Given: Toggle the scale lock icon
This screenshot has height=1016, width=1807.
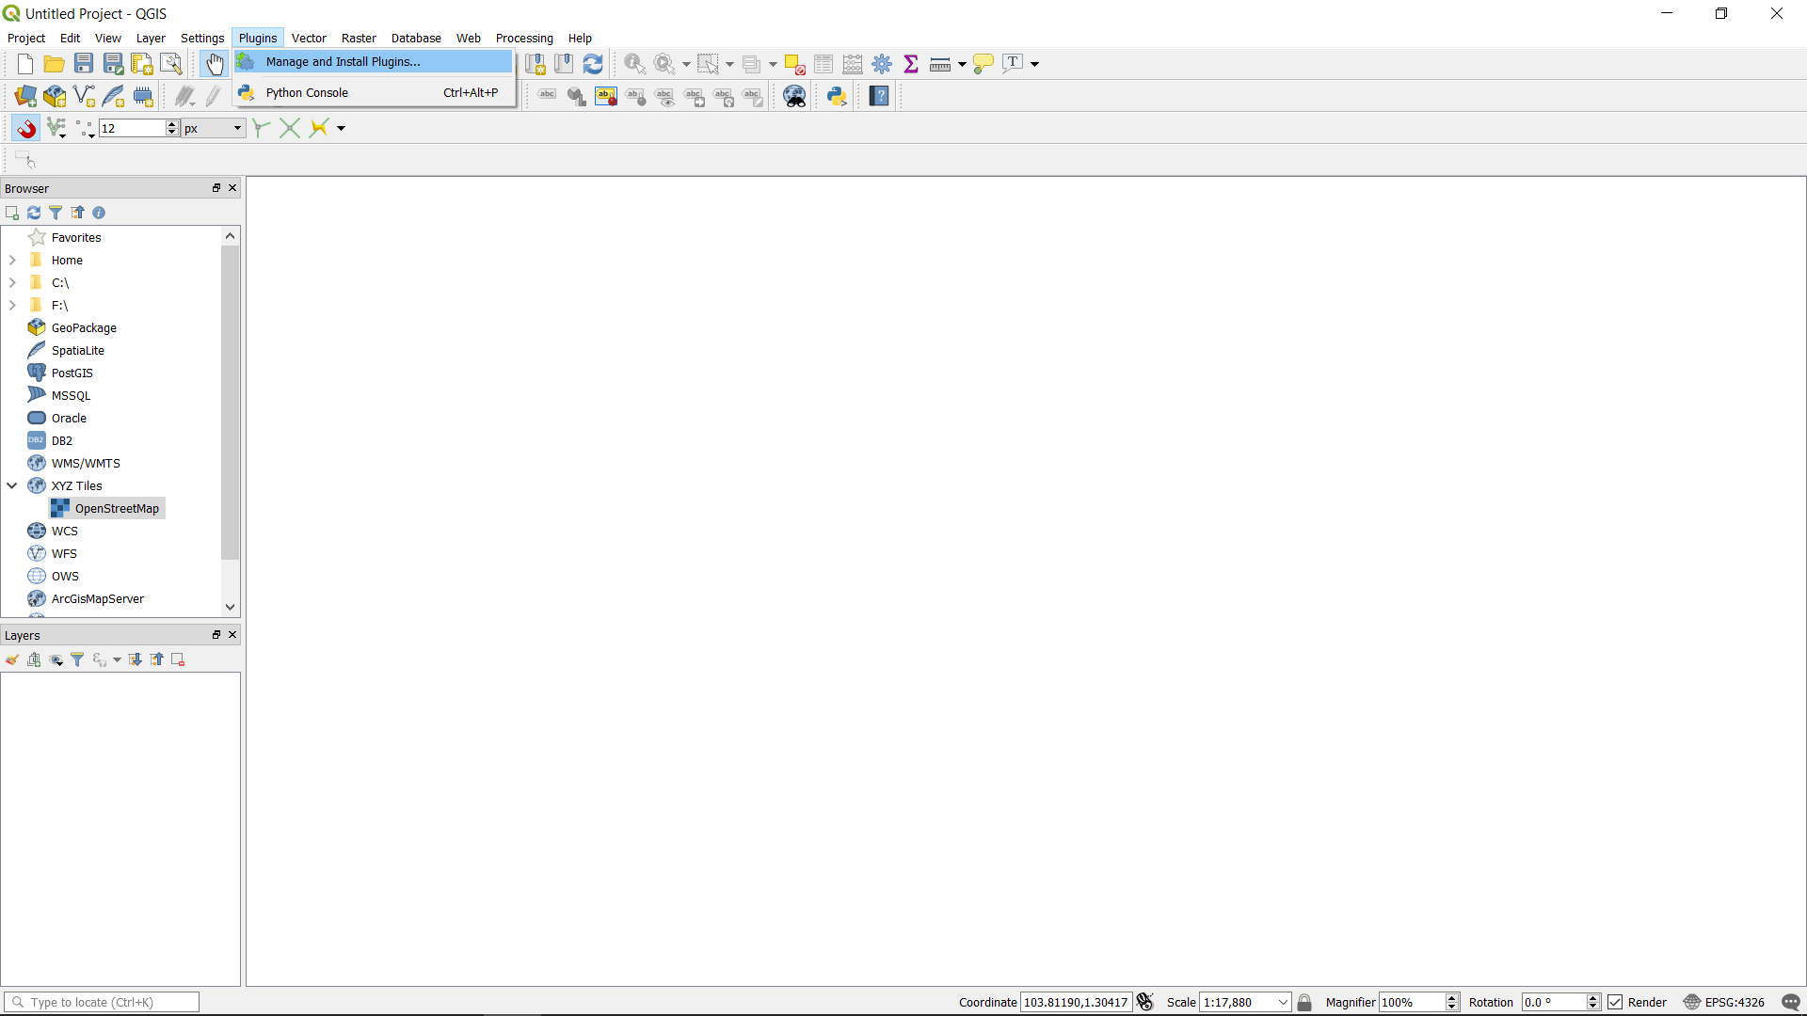Looking at the screenshot, I should coord(1304,1003).
